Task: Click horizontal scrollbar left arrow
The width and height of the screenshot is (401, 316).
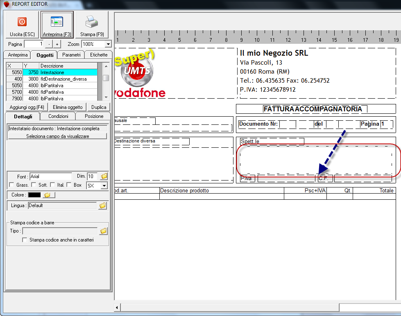Action: (x=117, y=307)
